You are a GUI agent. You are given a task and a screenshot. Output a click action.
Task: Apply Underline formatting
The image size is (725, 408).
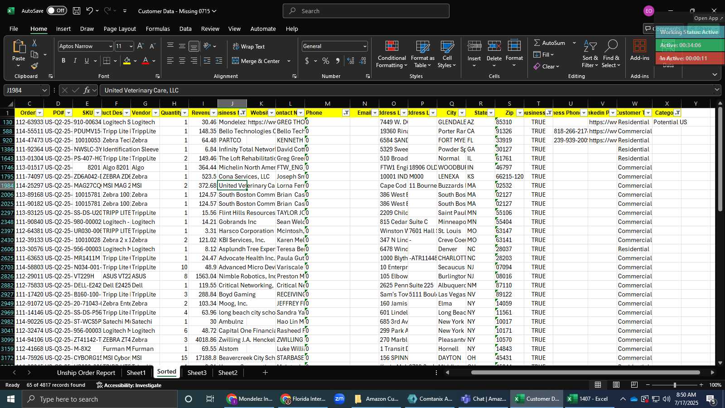click(x=87, y=61)
